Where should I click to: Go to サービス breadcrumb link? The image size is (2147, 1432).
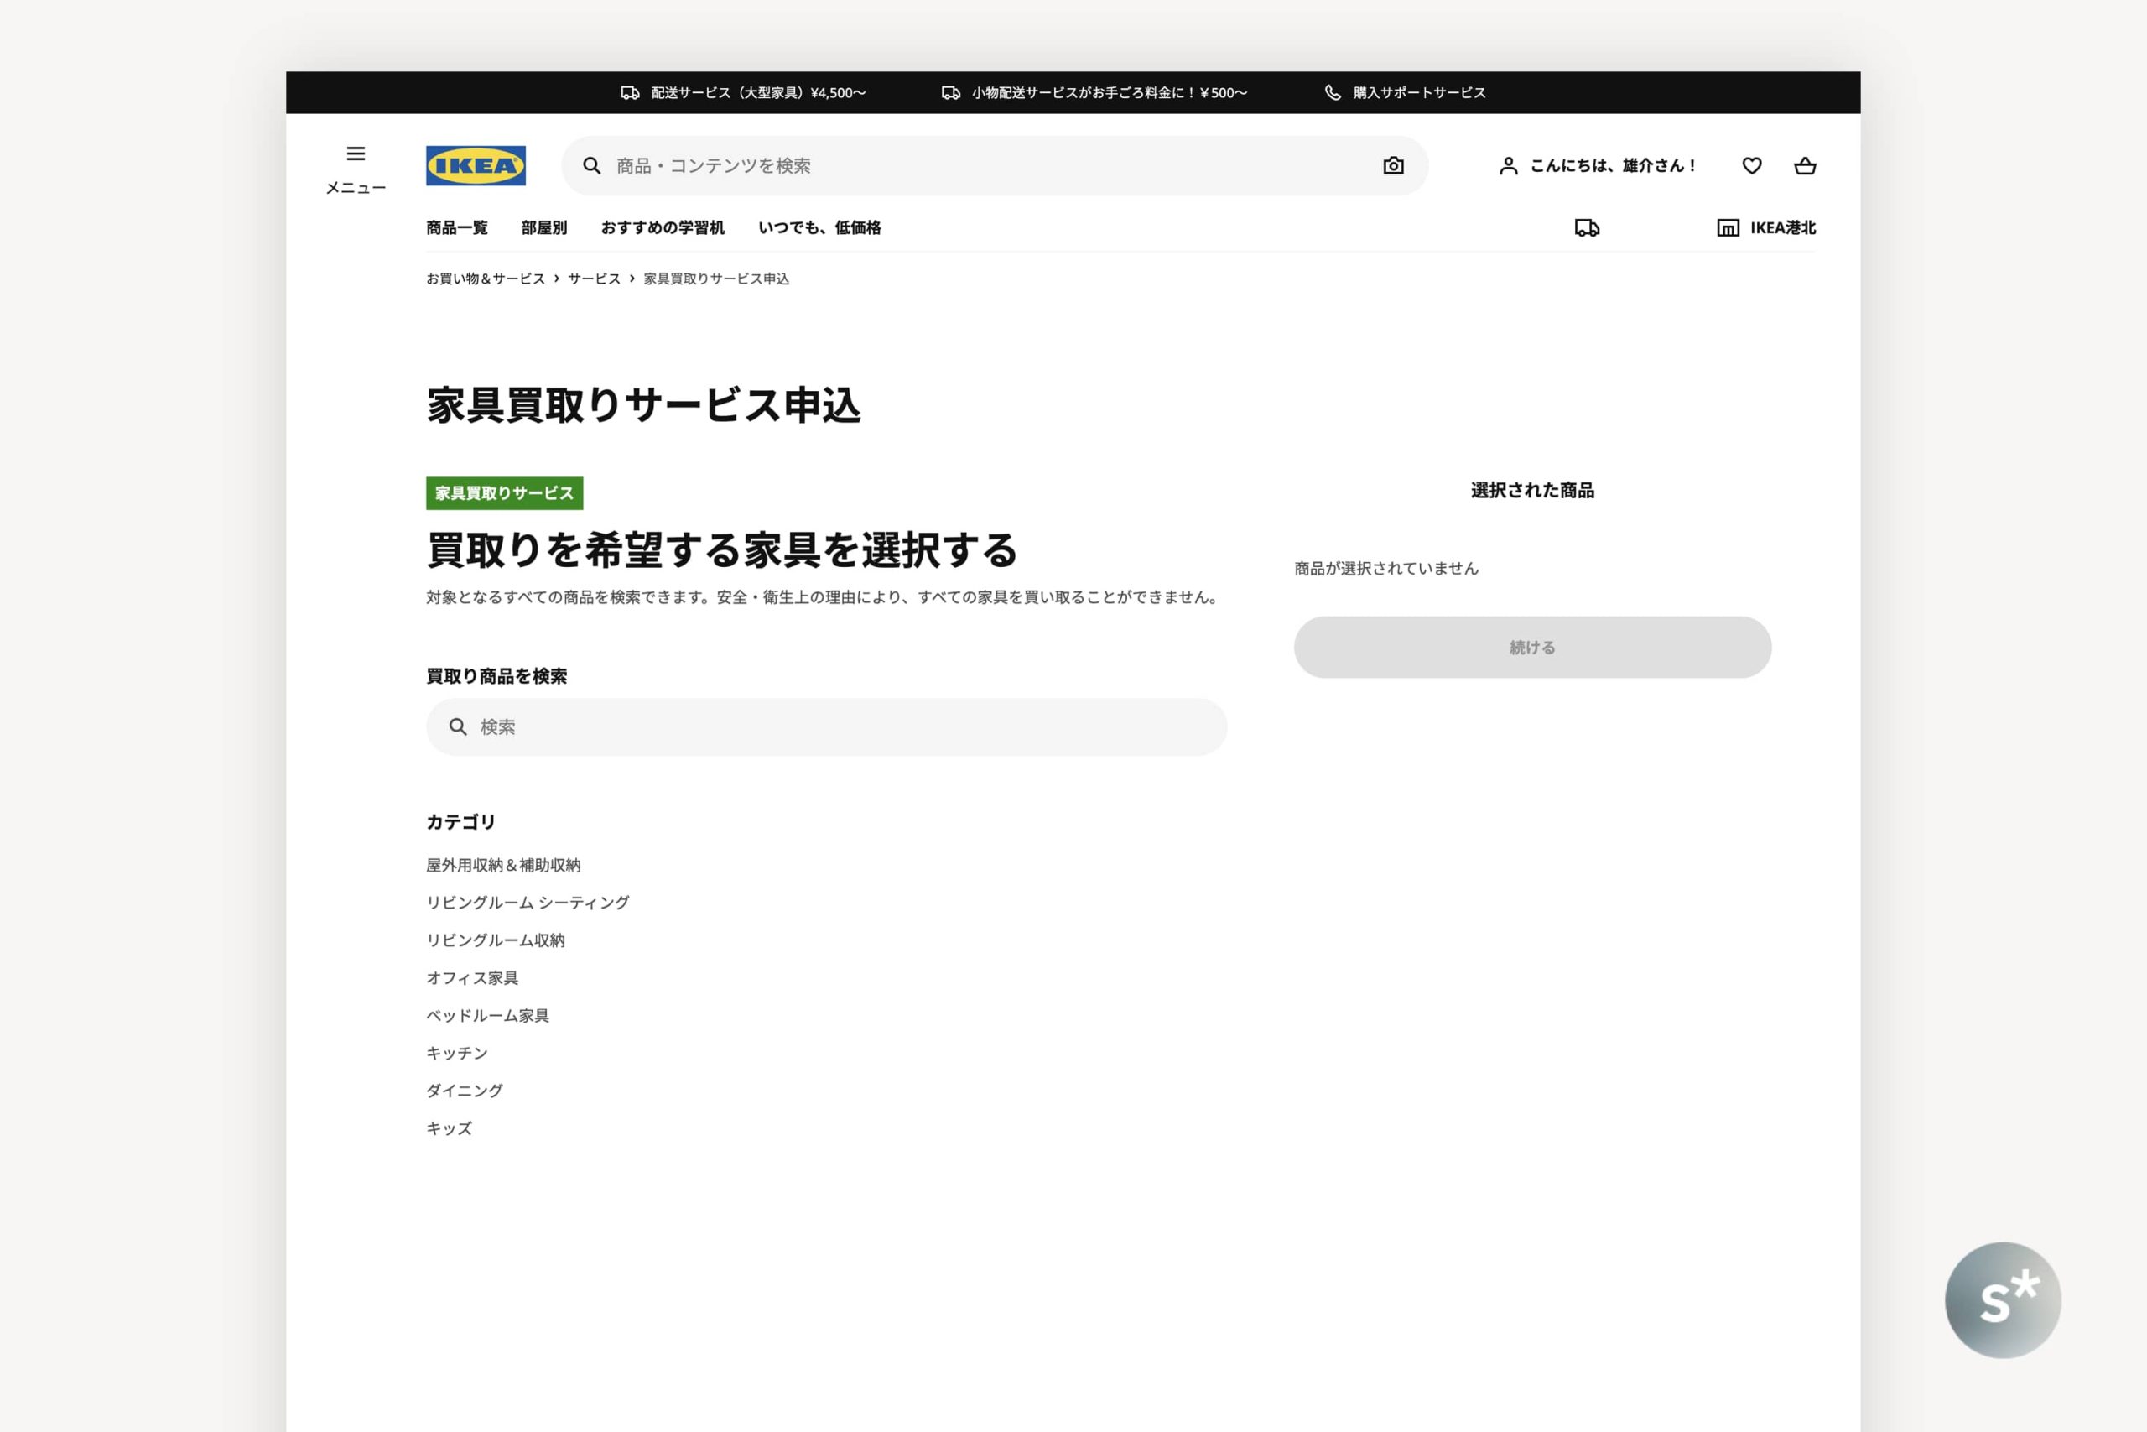(593, 279)
